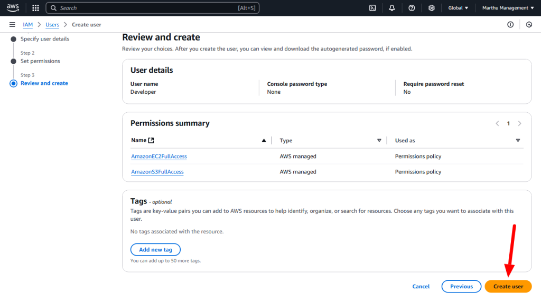
Task: Click the search magnifier icon
Action: (x=53, y=8)
